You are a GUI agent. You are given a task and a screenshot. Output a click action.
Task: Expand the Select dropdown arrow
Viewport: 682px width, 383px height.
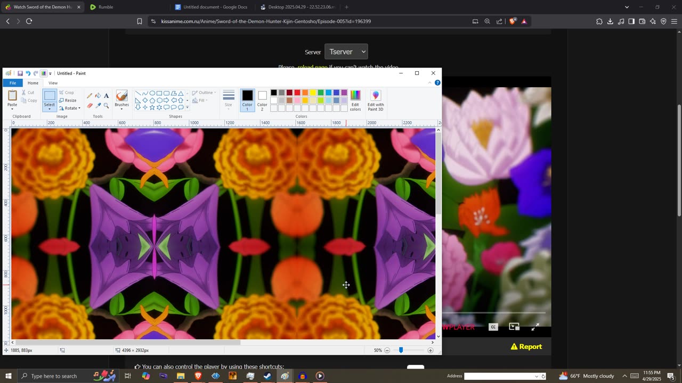pos(50,109)
